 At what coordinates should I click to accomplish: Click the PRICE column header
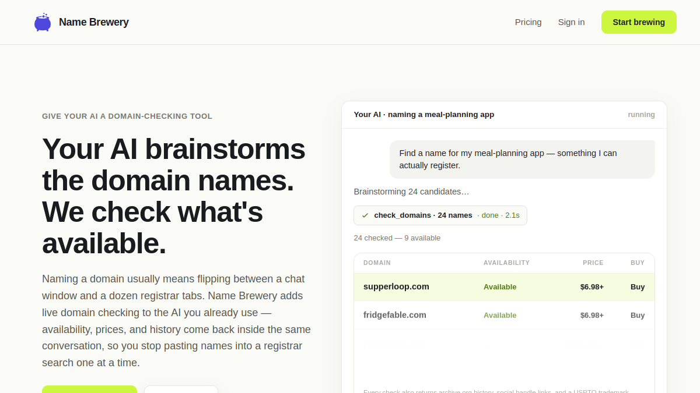coord(593,263)
